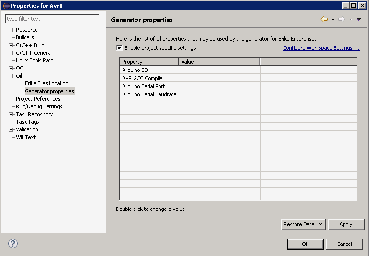369x256 pixels.
Task: Open the help question mark icon
Action: 13,244
